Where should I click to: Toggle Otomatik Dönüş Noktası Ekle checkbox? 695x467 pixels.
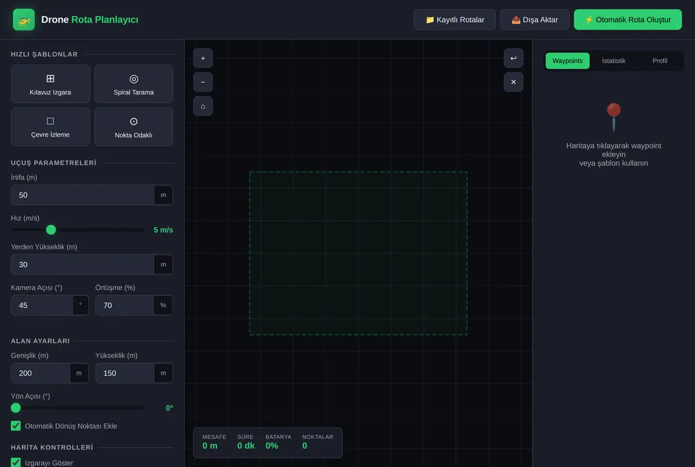click(16, 426)
